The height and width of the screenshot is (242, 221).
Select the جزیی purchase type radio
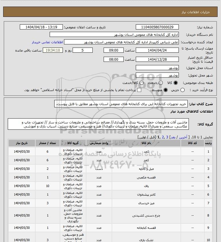pyautogui.click(x=183, y=90)
